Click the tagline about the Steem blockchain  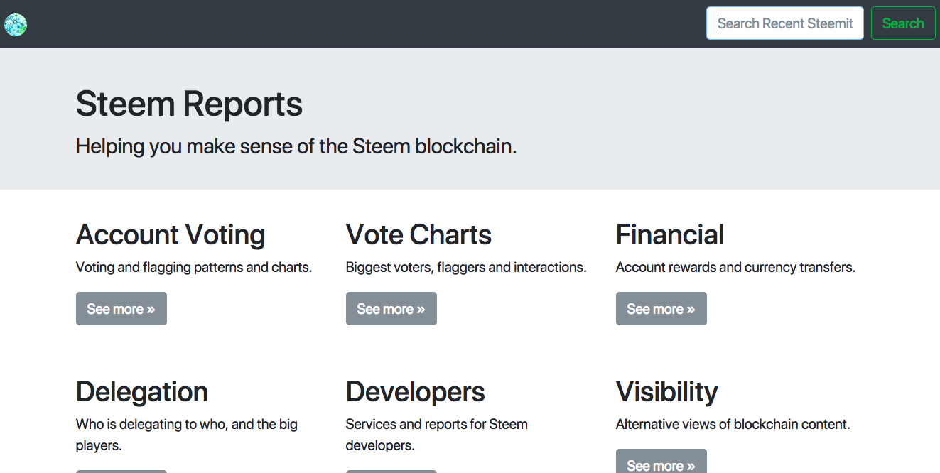[296, 146]
